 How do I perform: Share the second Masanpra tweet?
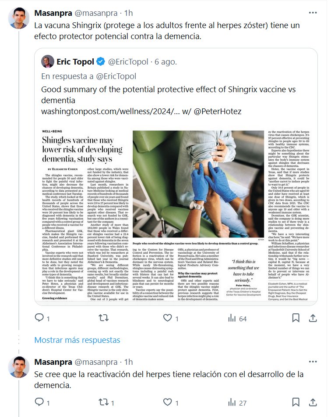pyautogui.click(x=313, y=402)
